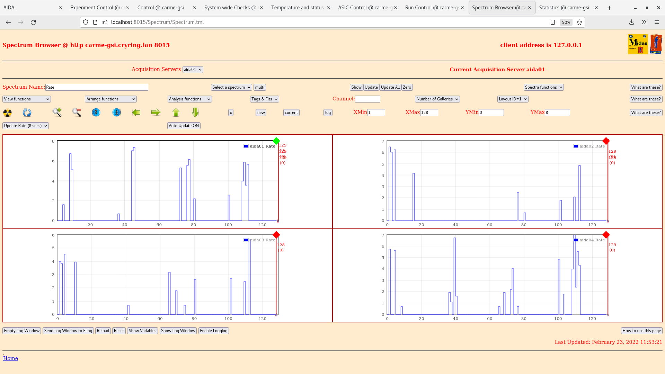Toggle reader view icon in address bar
This screenshot has width=665, height=374.
pos(553,22)
